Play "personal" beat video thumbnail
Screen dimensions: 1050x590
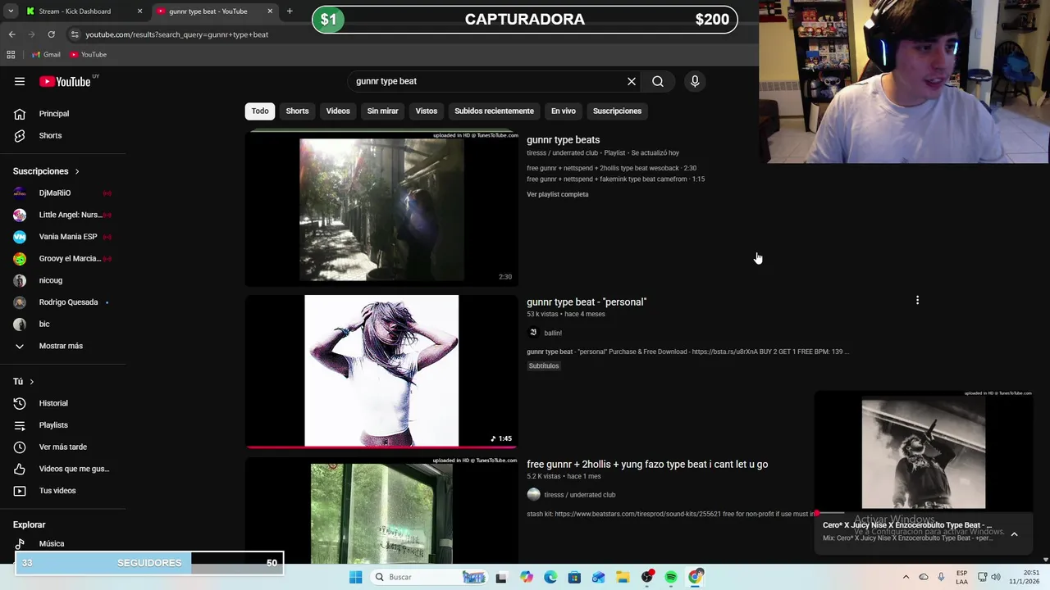tap(381, 371)
